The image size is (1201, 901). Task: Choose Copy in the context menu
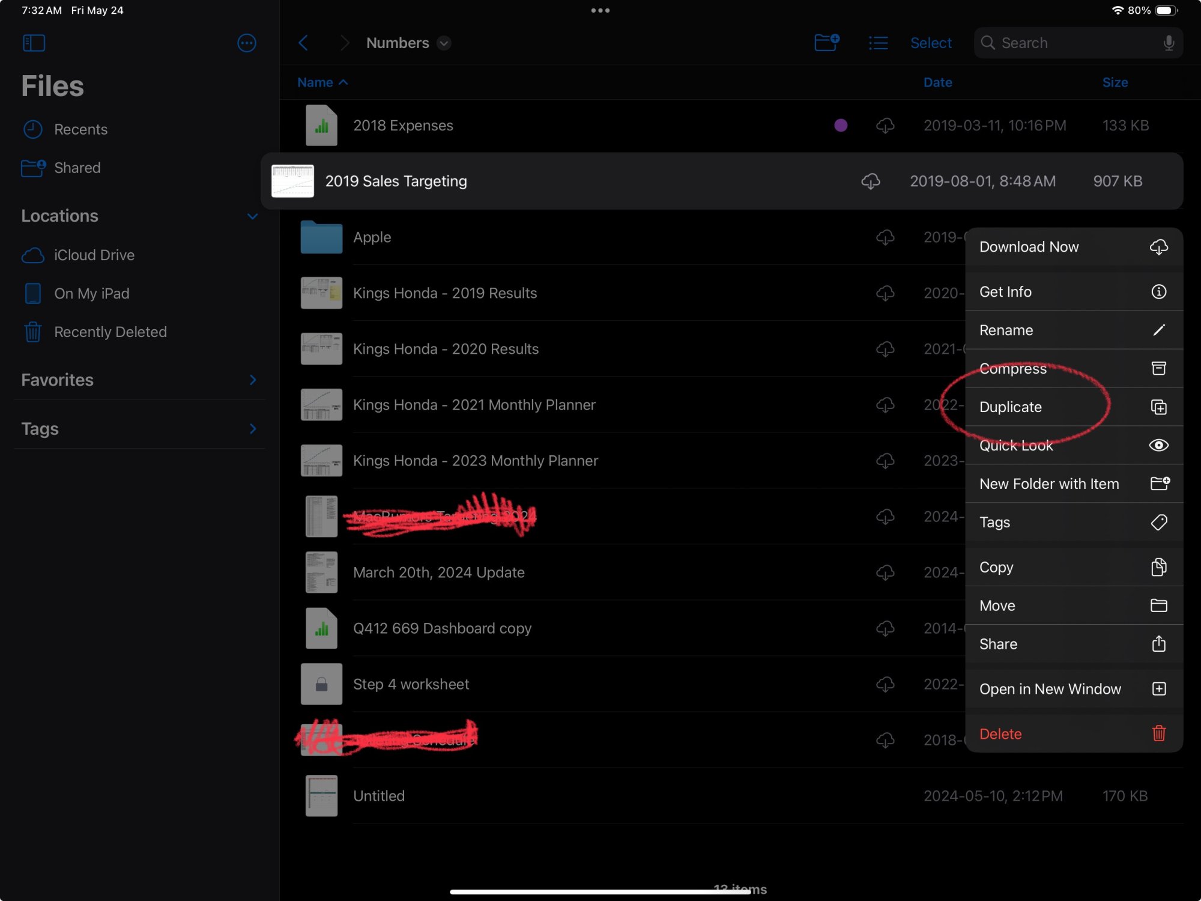[1074, 567]
